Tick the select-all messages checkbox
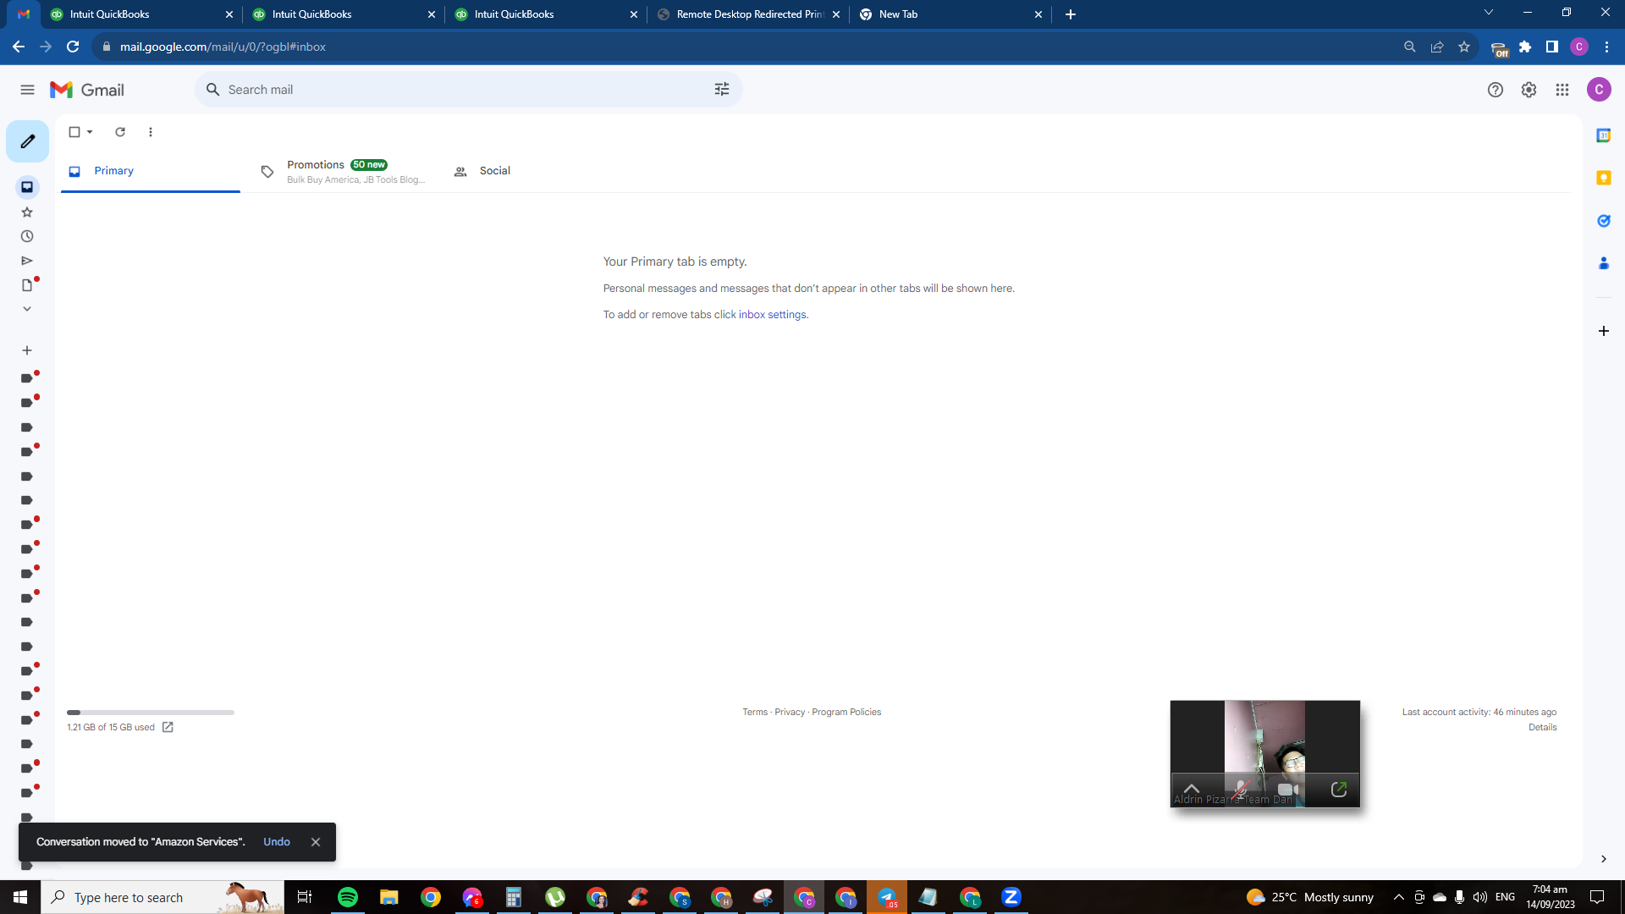The width and height of the screenshot is (1625, 914). pyautogui.click(x=74, y=132)
